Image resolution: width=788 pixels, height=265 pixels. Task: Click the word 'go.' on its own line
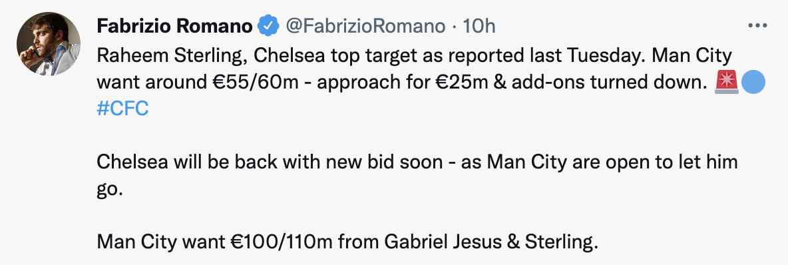[110, 190]
